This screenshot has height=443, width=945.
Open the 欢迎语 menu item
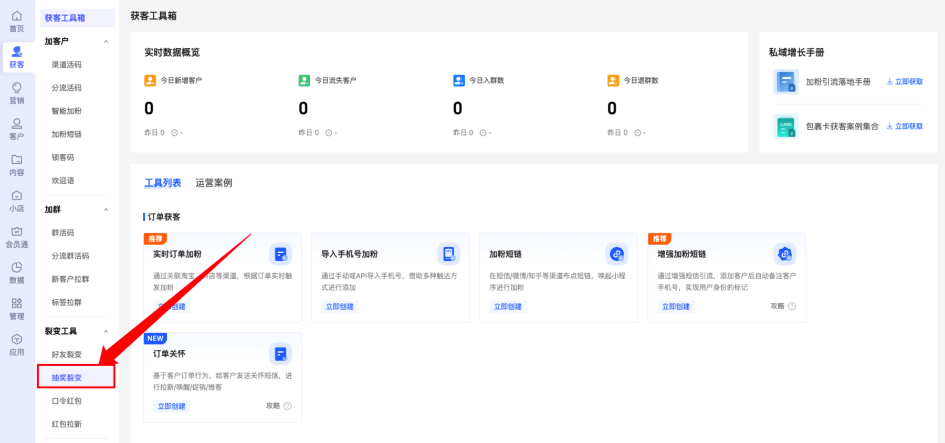tap(63, 181)
